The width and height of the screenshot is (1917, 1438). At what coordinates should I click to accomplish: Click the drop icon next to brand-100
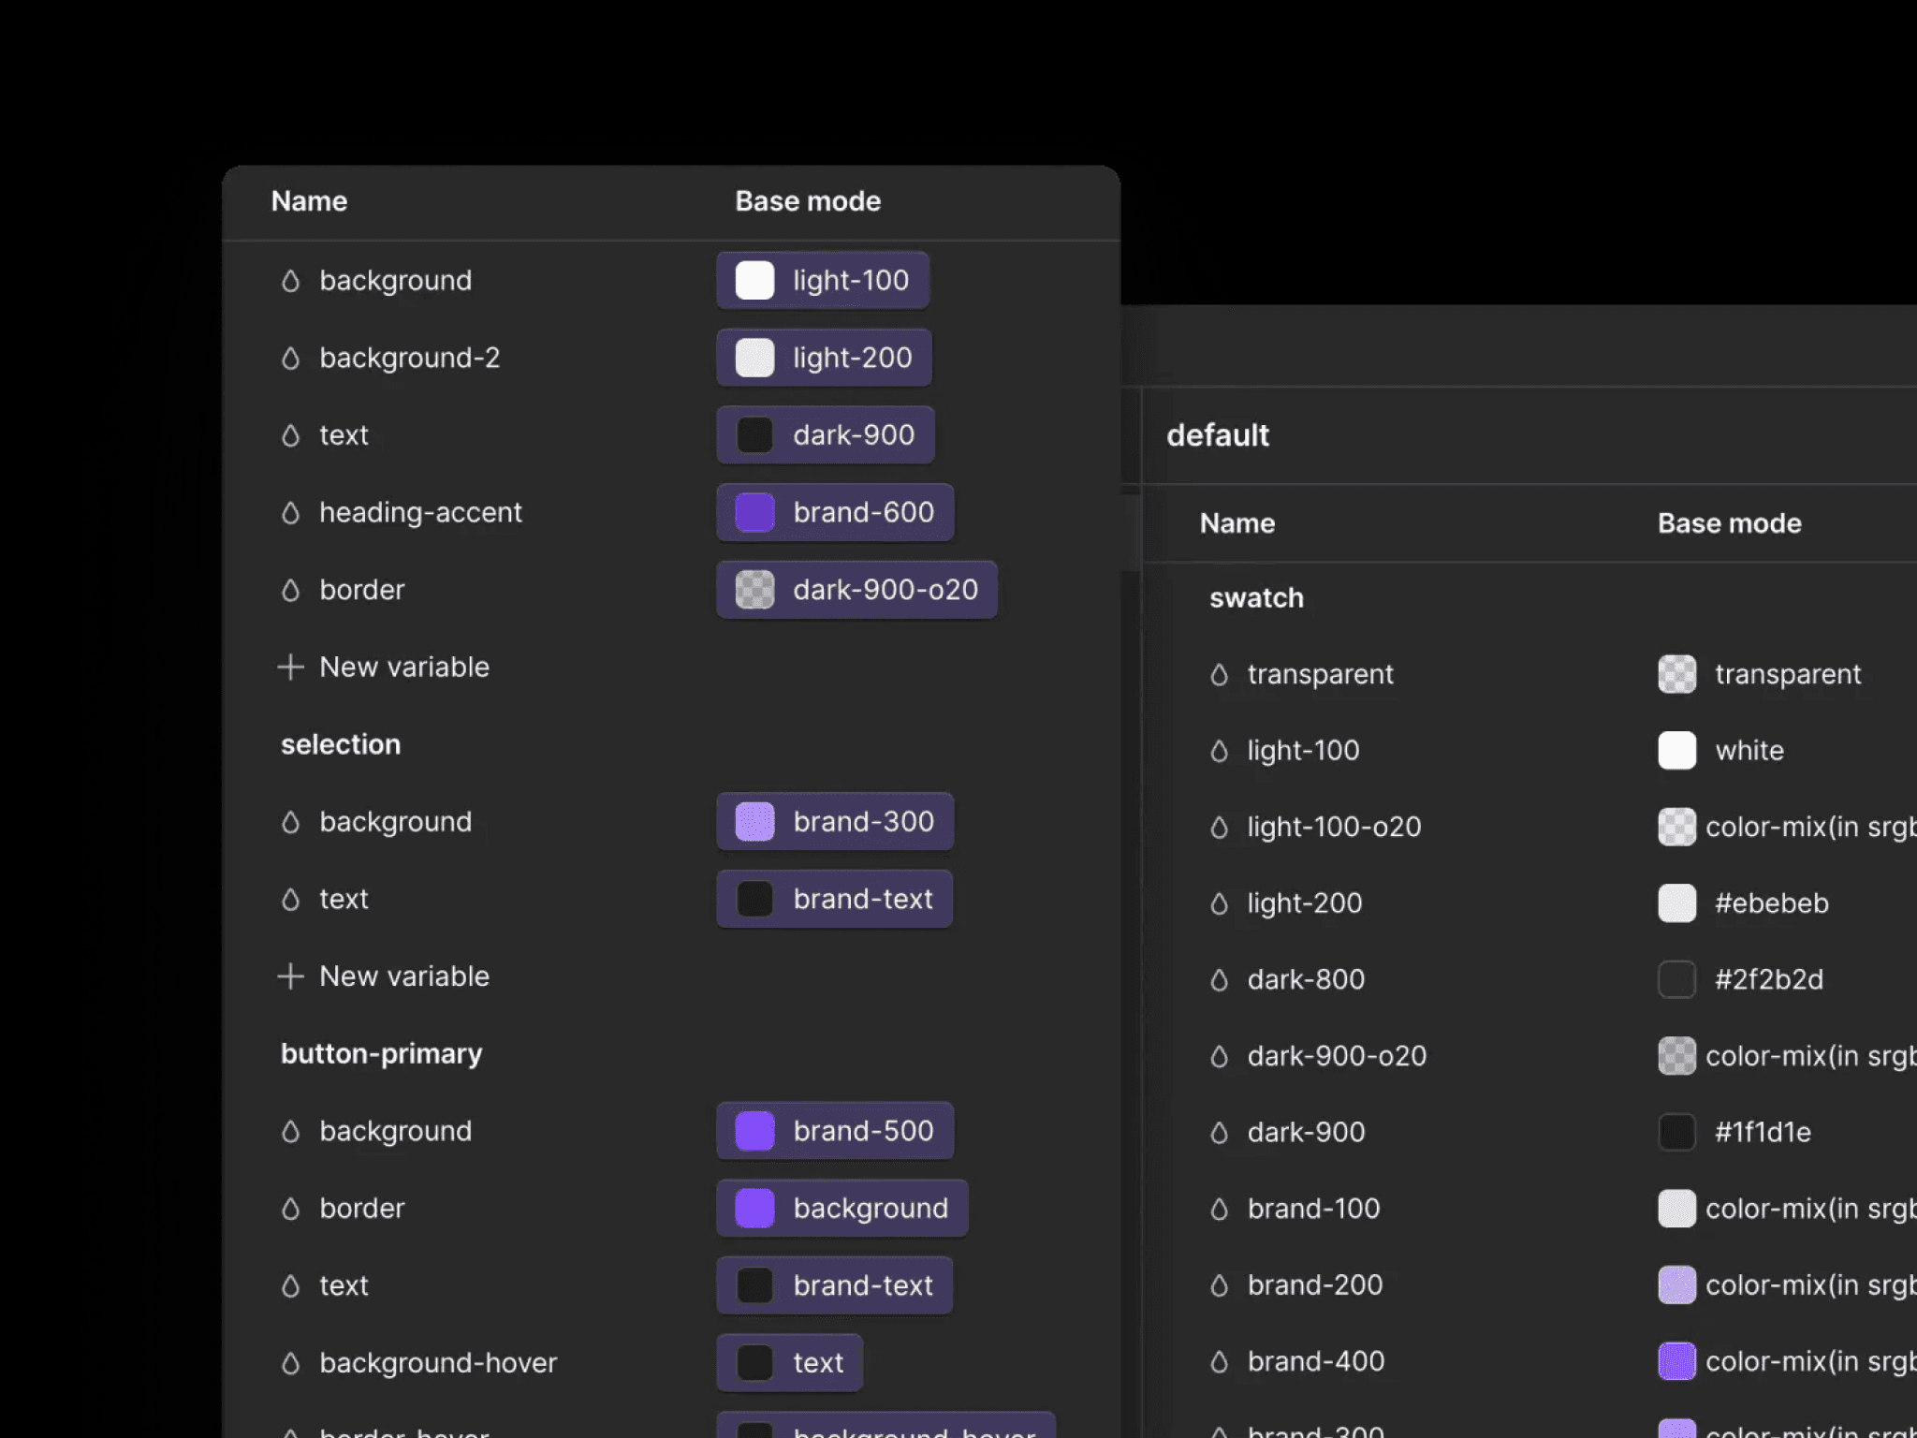click(x=1219, y=1210)
